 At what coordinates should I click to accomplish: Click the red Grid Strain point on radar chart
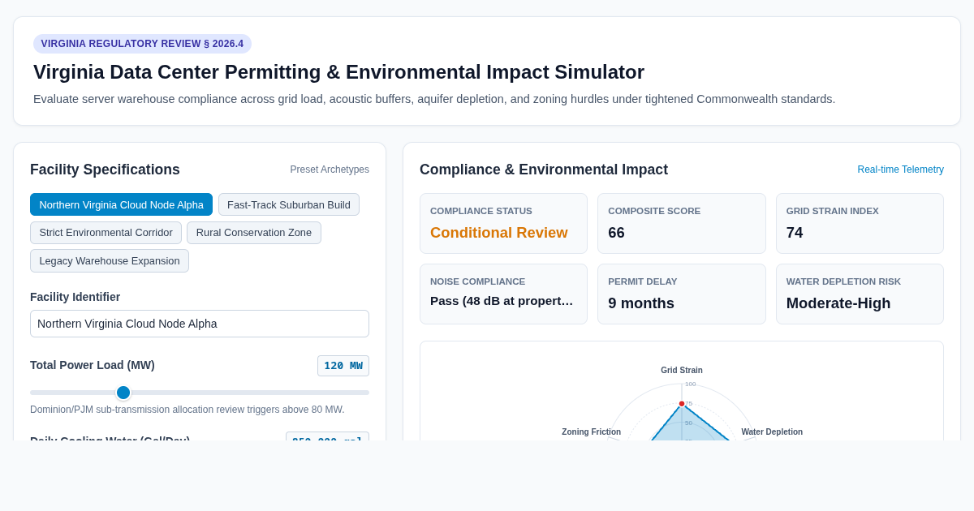682,404
